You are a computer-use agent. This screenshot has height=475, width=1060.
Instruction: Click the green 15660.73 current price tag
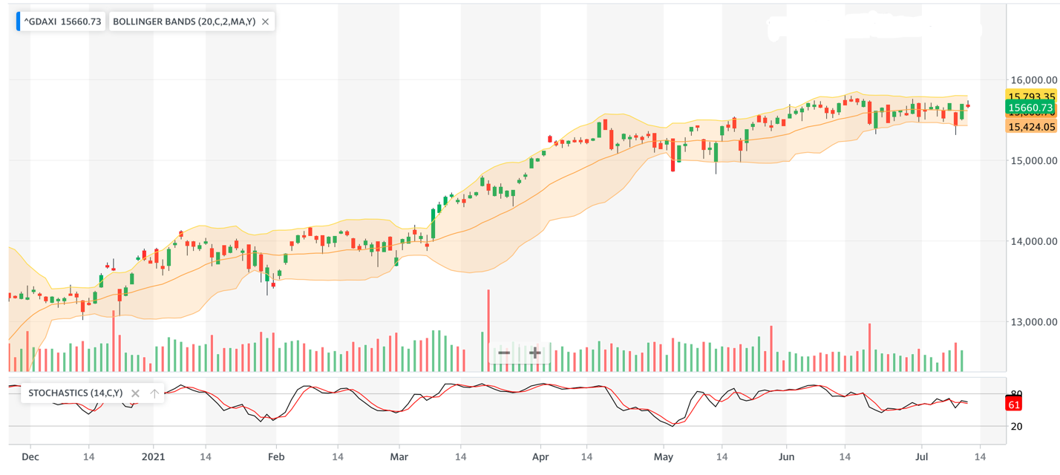(1031, 108)
